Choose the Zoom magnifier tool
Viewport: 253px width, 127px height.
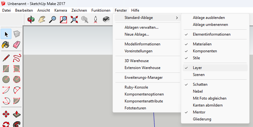click(52, 20)
